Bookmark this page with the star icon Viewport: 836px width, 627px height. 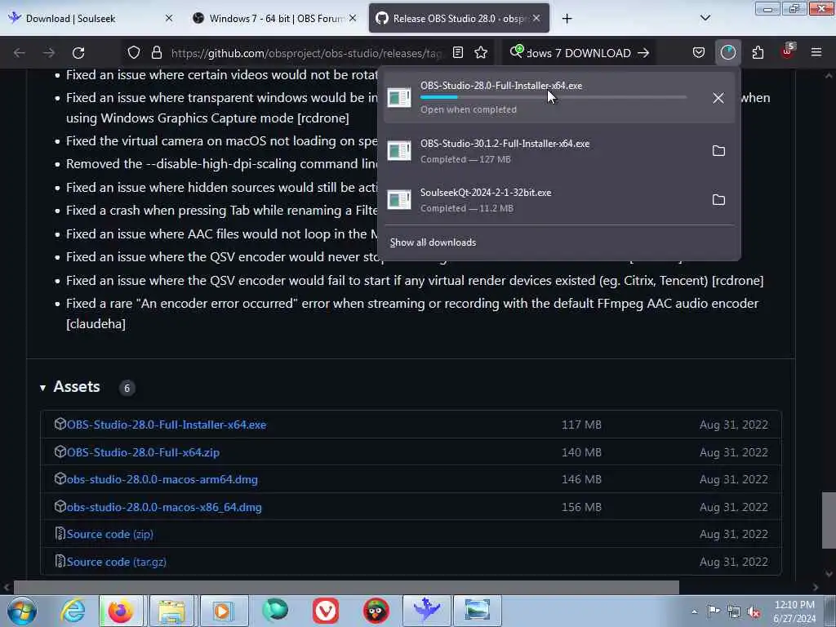click(x=481, y=53)
